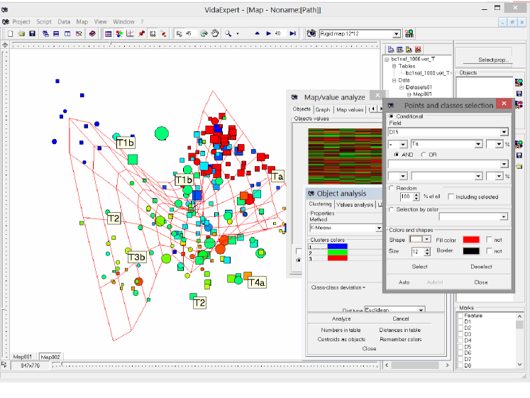Select the OR radio button
Screen dimensions: 530x398
pyautogui.click(x=424, y=154)
